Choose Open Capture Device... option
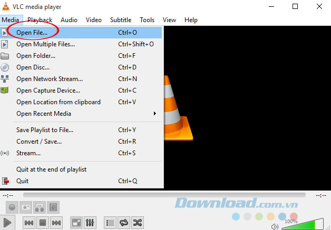This screenshot has width=331, height=230. point(81,91)
